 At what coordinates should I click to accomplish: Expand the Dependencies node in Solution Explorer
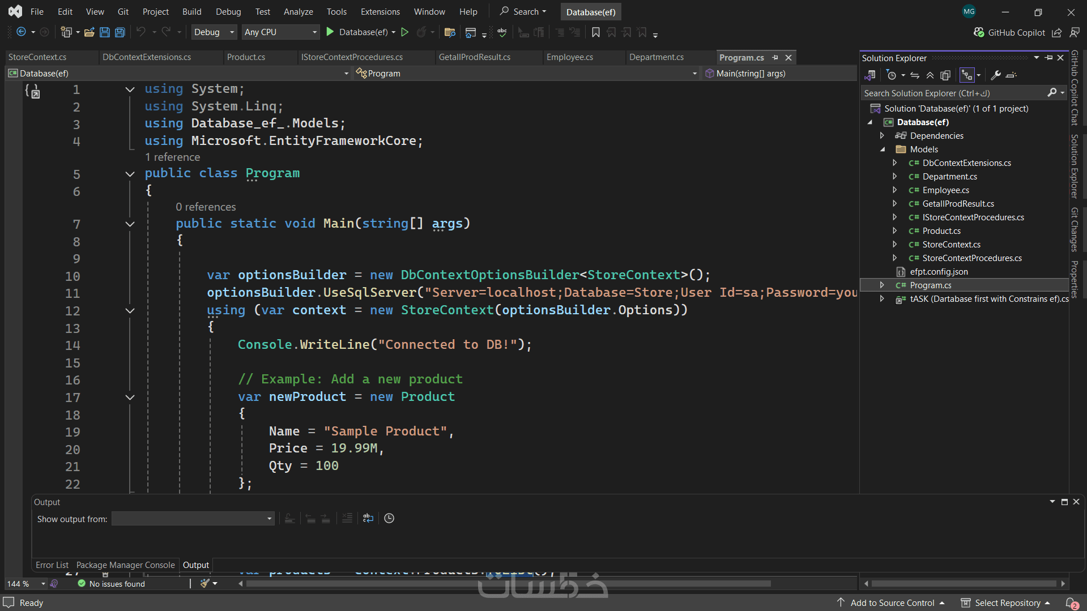(882, 136)
